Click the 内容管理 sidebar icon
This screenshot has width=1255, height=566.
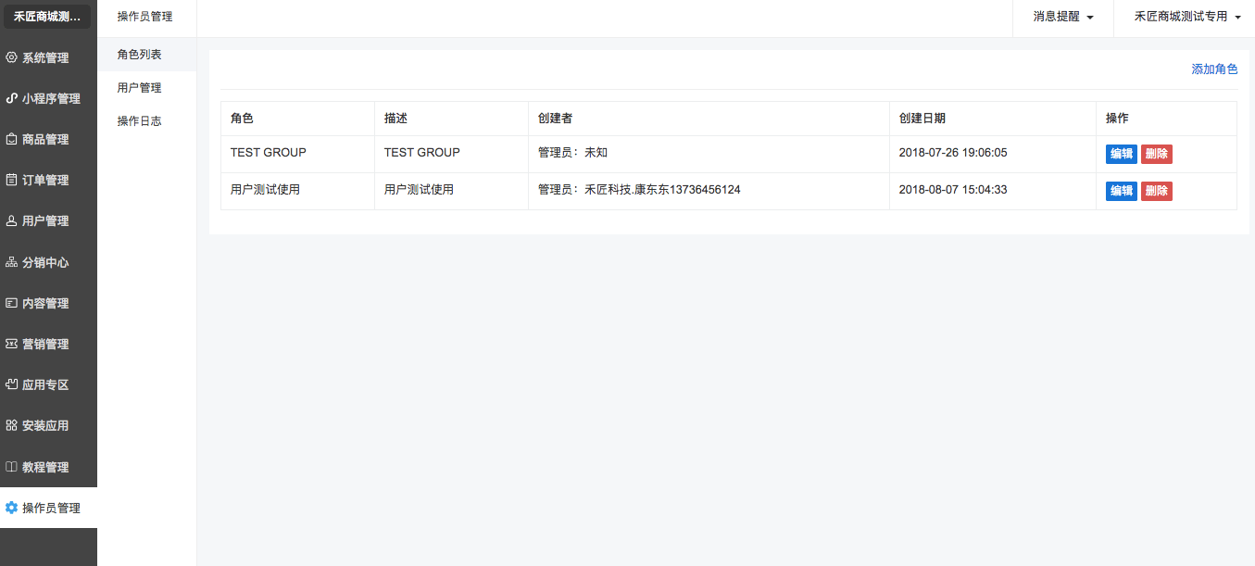tap(12, 303)
